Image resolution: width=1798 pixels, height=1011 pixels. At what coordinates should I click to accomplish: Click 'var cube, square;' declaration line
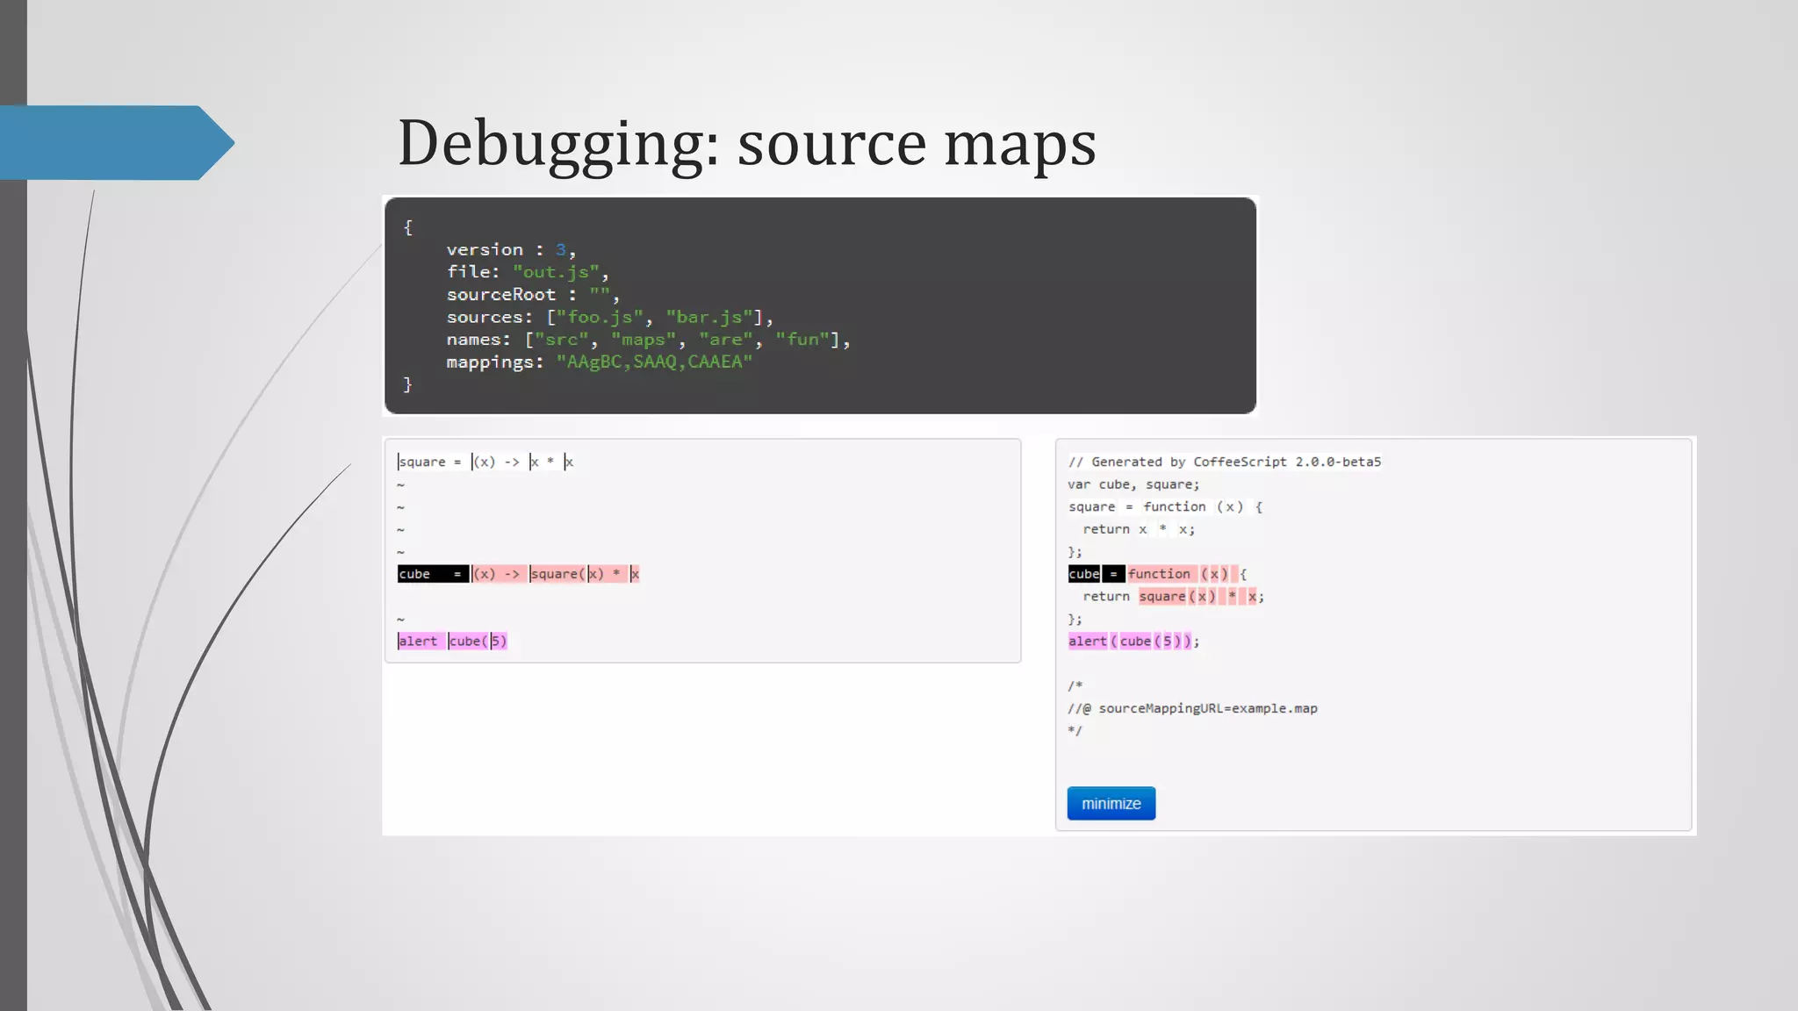[x=1133, y=484]
